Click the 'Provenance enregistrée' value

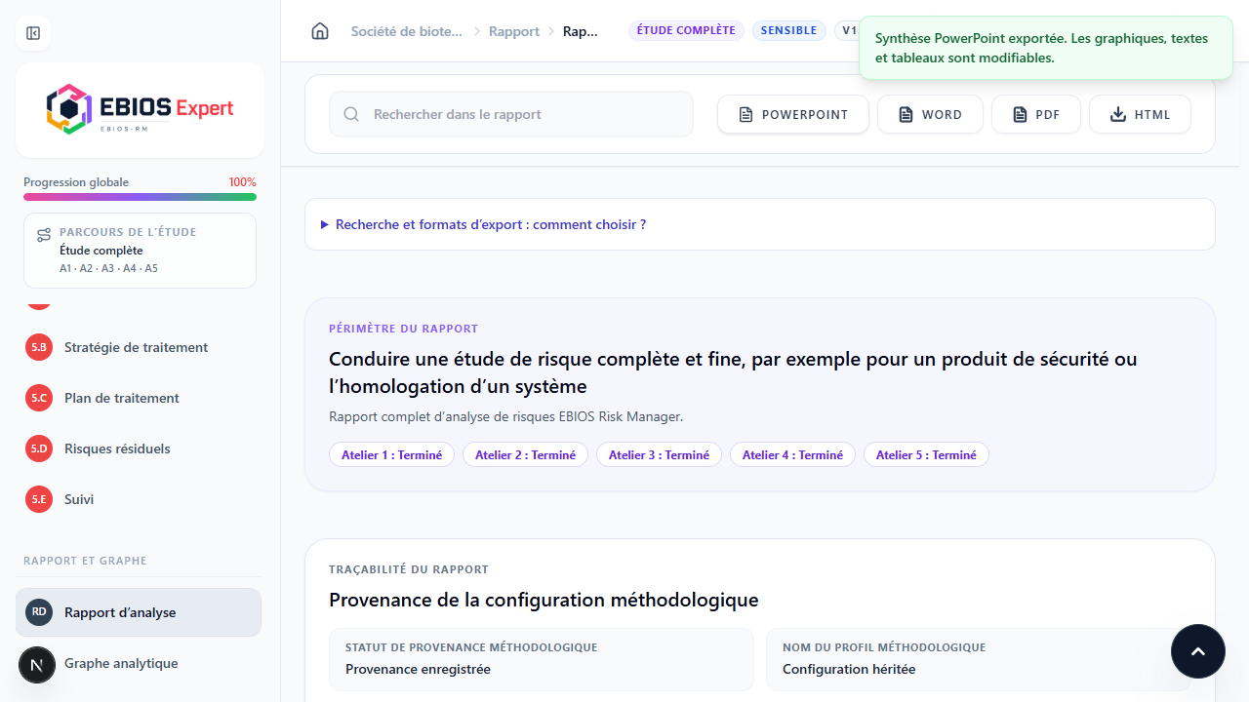tap(418, 669)
